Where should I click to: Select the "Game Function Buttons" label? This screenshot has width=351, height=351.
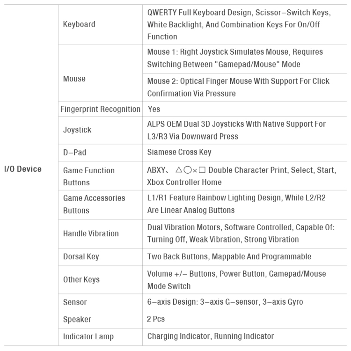[x=89, y=176]
